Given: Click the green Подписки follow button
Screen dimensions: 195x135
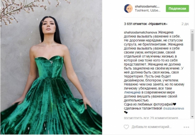Looking at the screenshot, I should (x=177, y=8).
